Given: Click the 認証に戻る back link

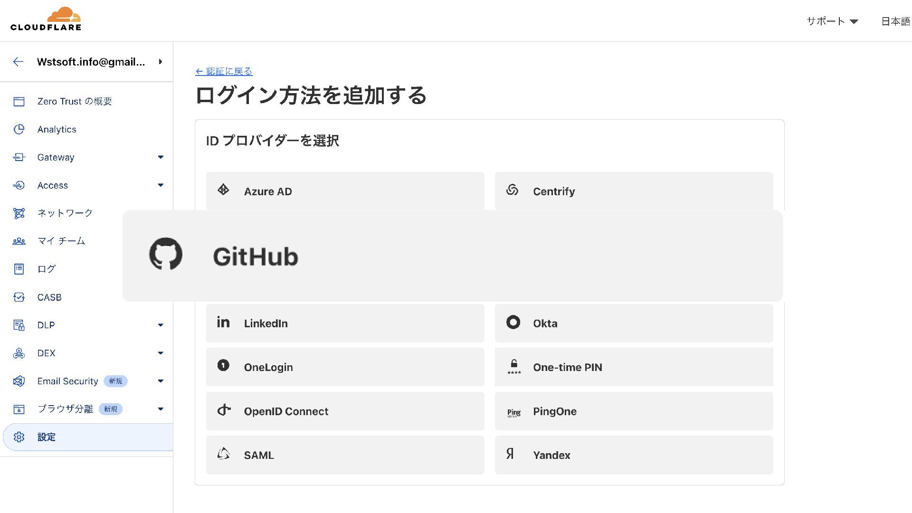Looking at the screenshot, I should point(224,71).
